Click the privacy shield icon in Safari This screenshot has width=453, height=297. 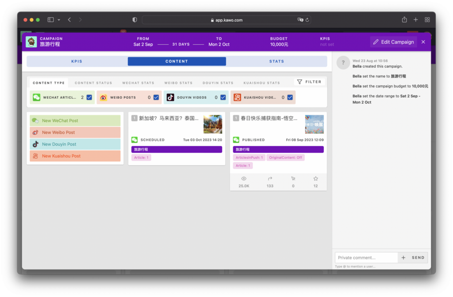tap(134, 19)
